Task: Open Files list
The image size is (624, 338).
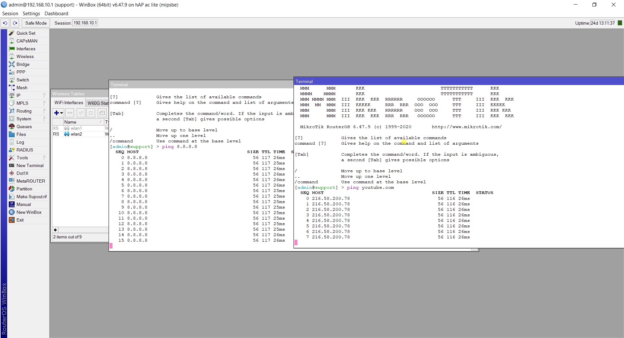Action: coord(21,134)
